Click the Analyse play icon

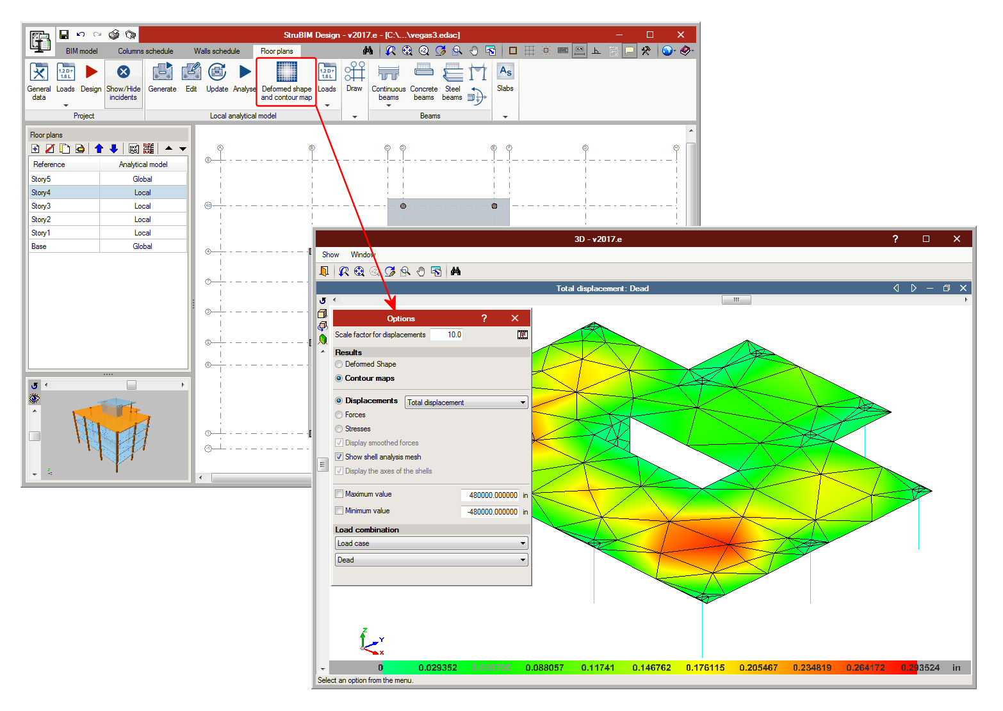[245, 72]
